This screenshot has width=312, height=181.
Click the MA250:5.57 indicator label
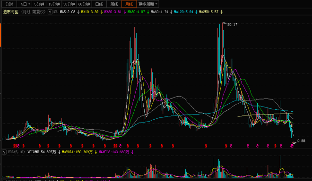tap(209, 12)
